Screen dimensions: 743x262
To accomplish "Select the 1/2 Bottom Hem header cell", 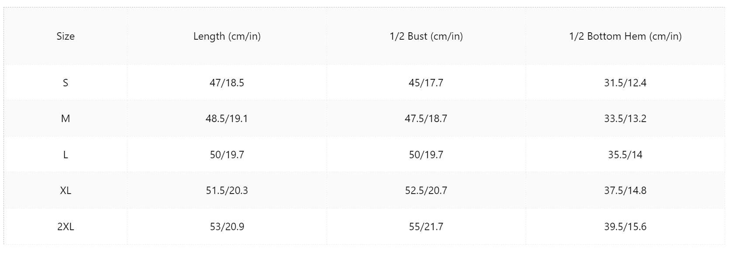I will (625, 36).
